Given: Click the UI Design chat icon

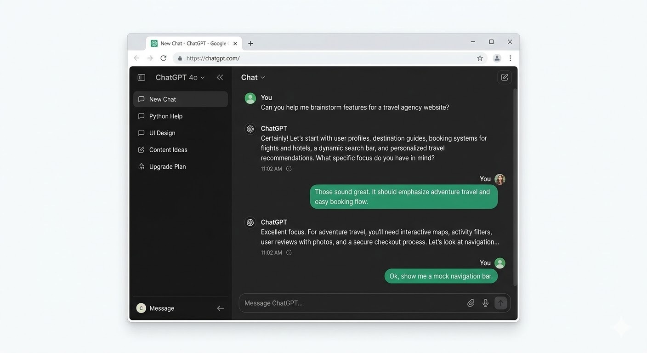Looking at the screenshot, I should point(142,133).
